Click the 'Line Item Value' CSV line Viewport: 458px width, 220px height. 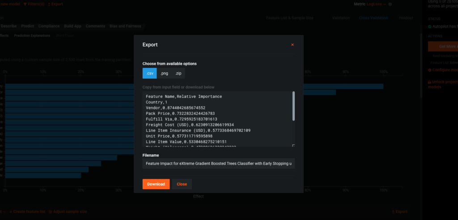[186, 142]
